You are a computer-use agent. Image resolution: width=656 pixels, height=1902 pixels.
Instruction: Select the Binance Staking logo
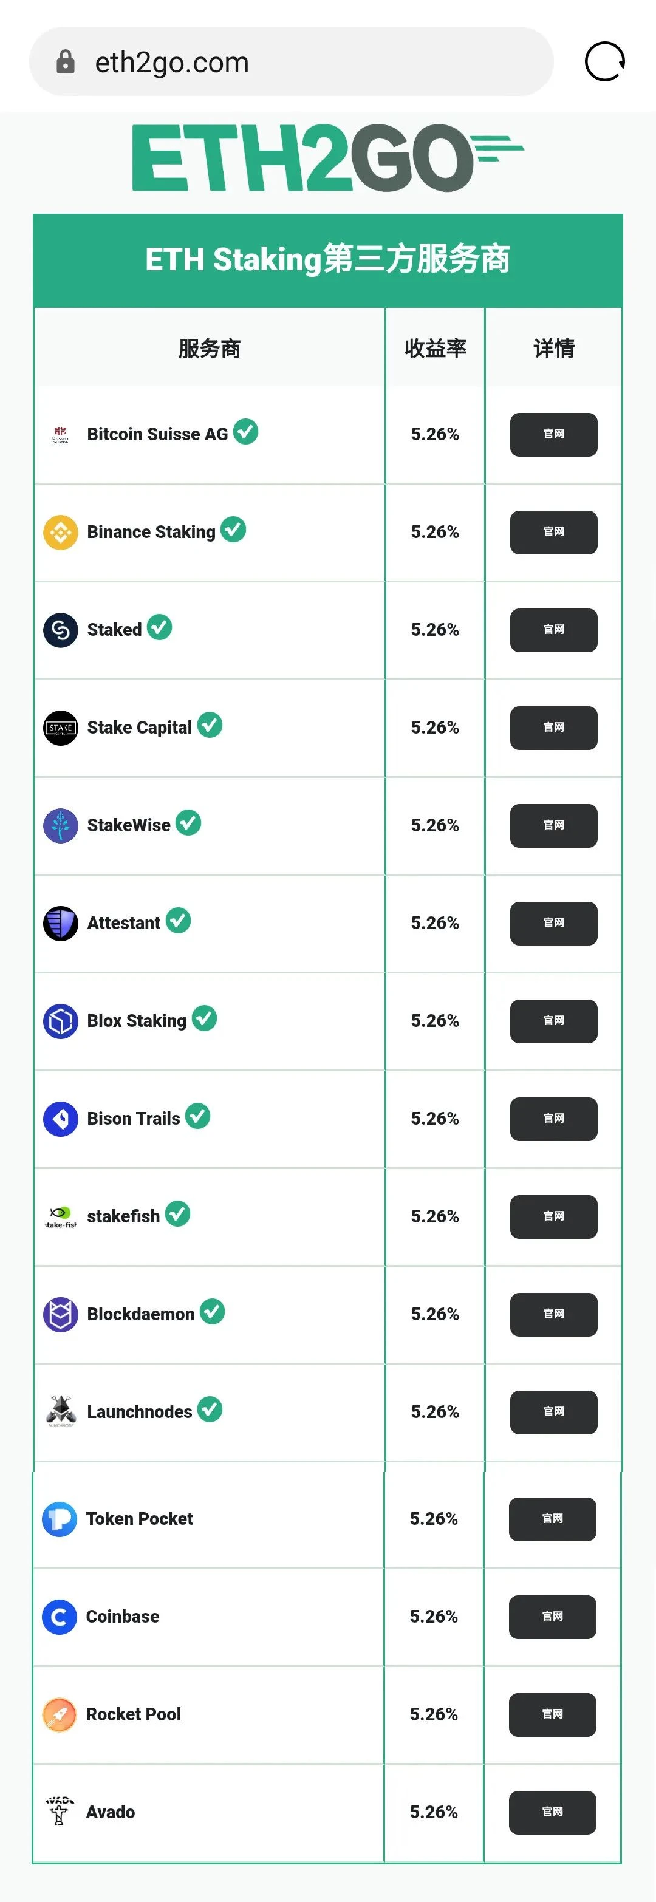click(x=61, y=533)
